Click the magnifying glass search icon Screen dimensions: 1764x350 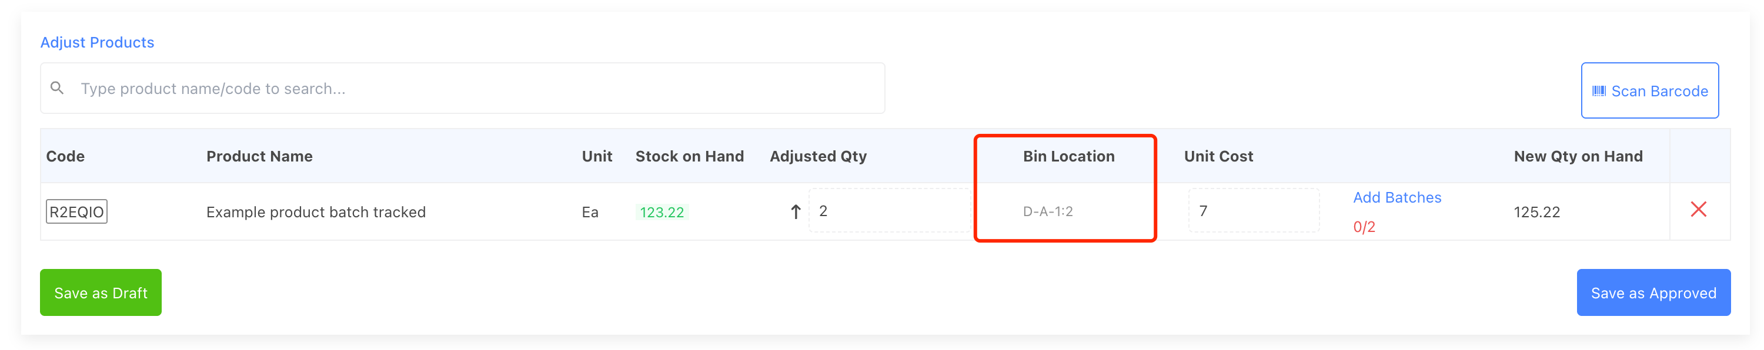click(x=58, y=87)
